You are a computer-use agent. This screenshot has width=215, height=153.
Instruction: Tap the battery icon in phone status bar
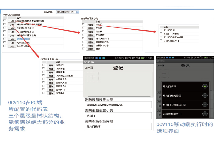143,58
